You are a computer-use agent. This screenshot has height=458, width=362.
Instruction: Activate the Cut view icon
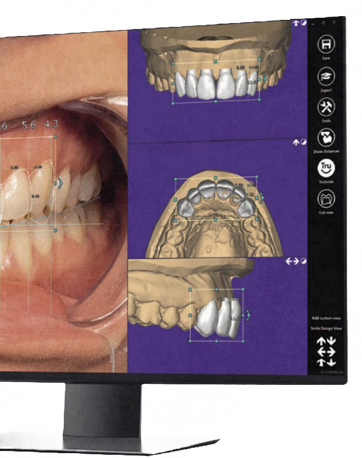(x=326, y=200)
